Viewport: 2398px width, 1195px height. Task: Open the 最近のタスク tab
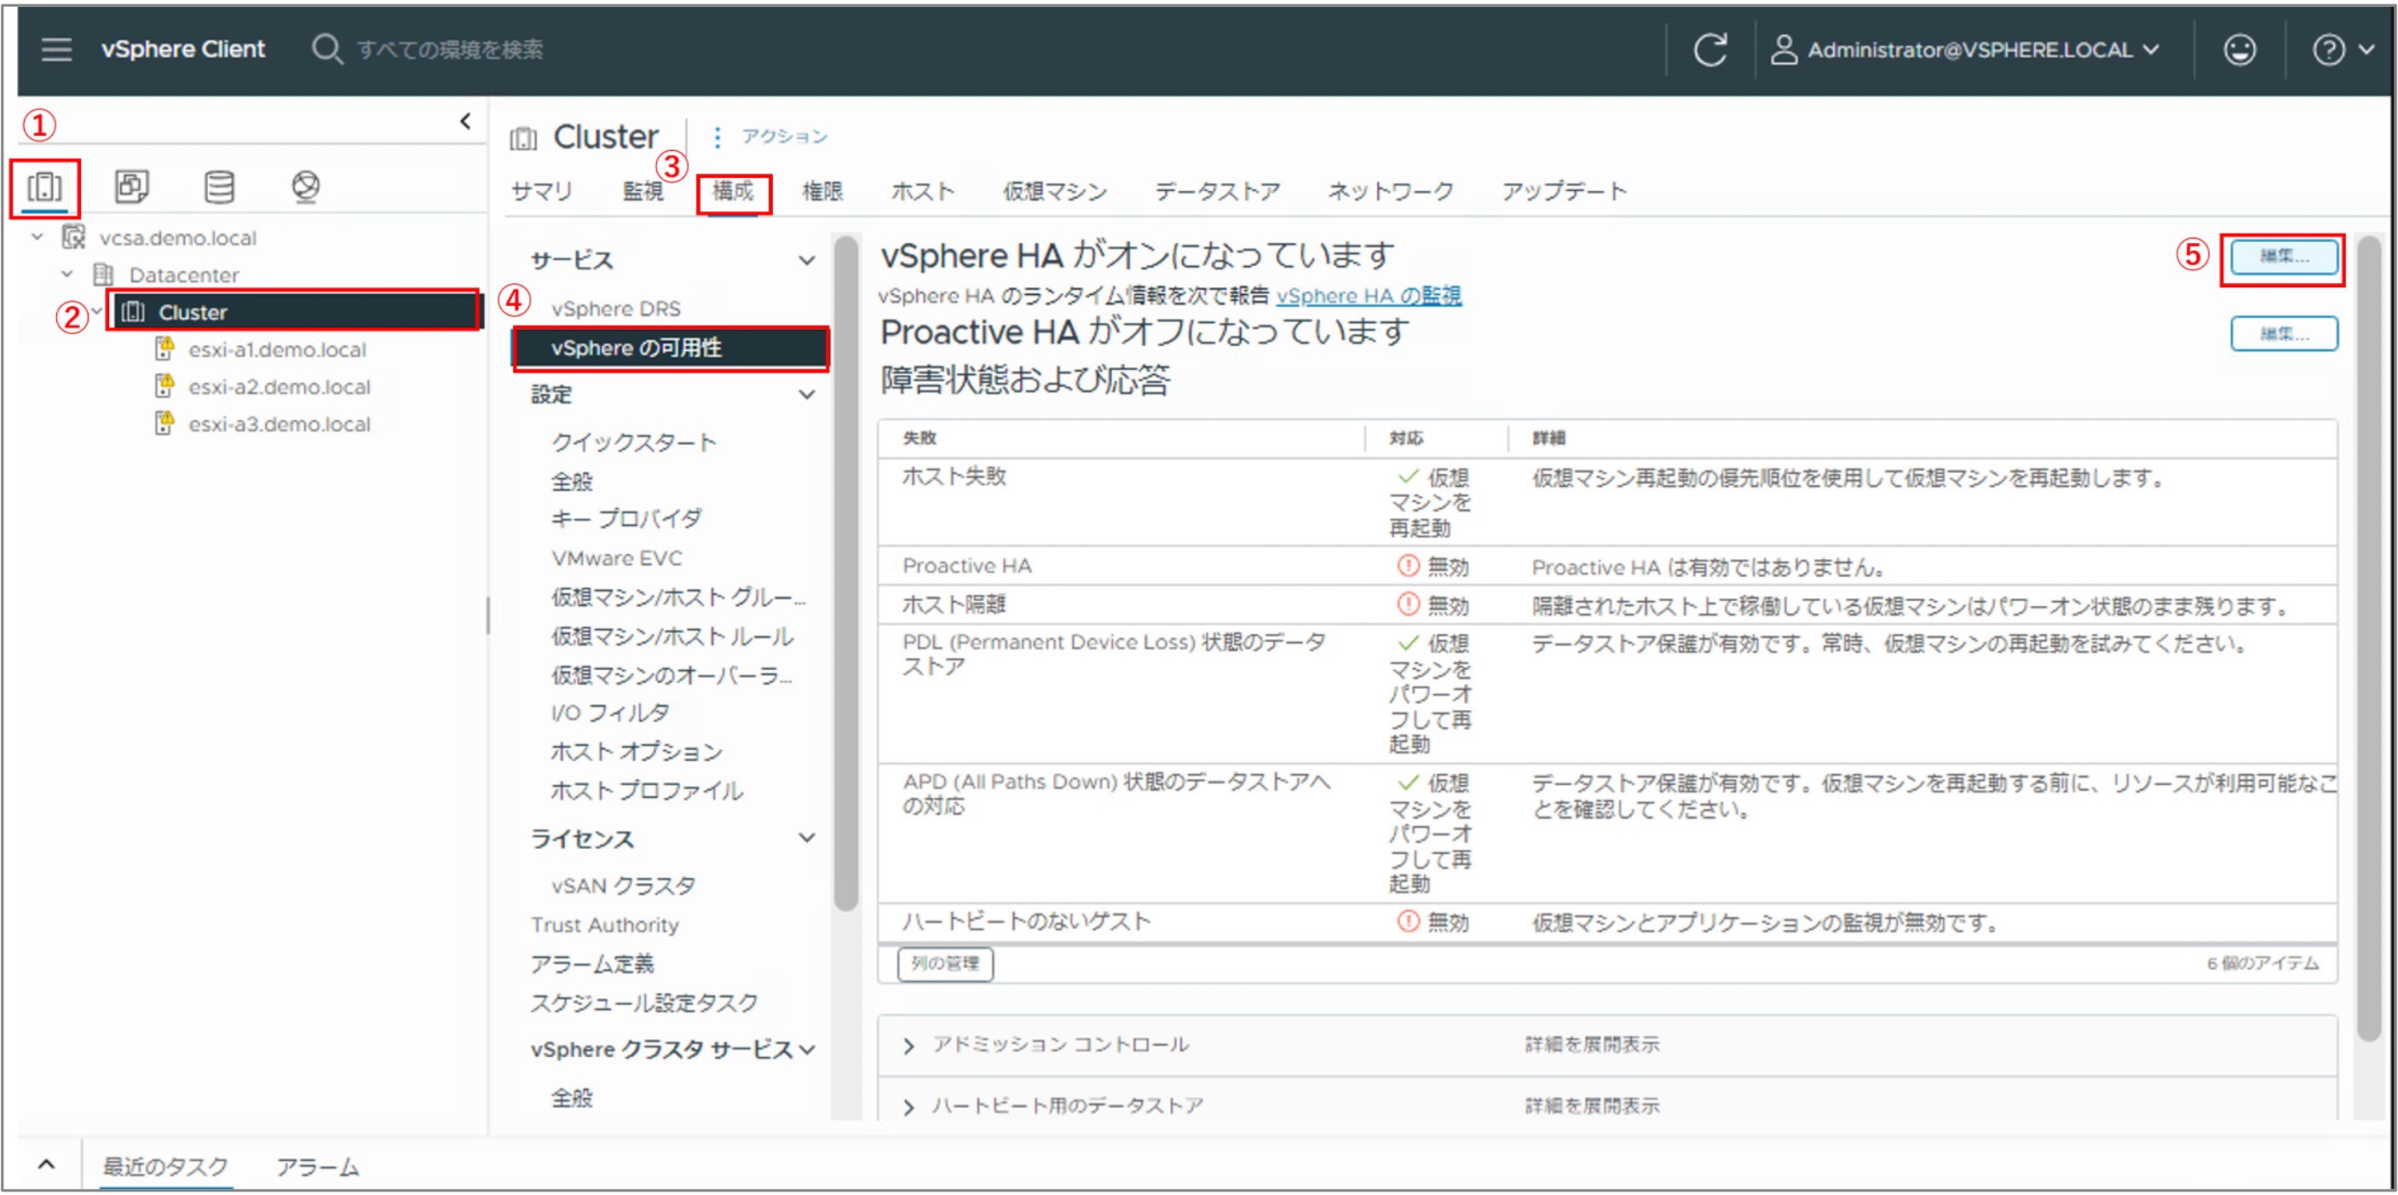[x=164, y=1166]
